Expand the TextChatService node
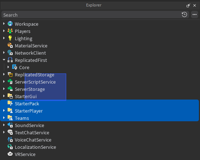200x160 pixels. point(4,132)
